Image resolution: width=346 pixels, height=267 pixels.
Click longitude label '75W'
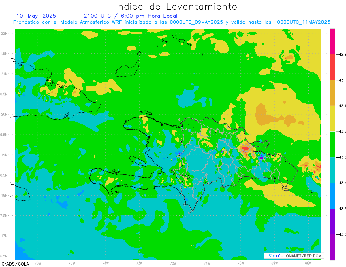(x=72, y=263)
